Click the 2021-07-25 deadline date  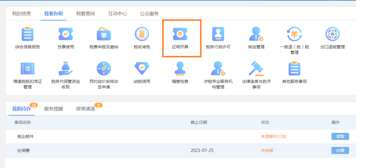[x=202, y=150]
